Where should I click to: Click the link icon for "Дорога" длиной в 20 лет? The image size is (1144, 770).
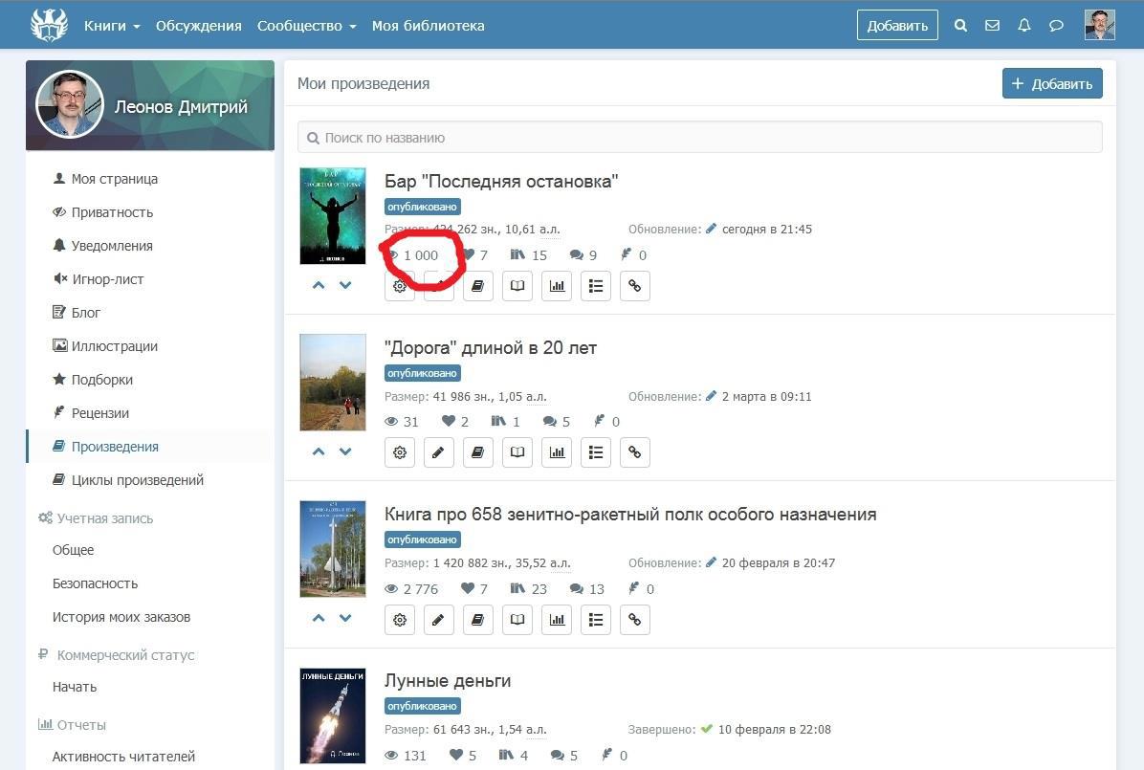(x=634, y=452)
